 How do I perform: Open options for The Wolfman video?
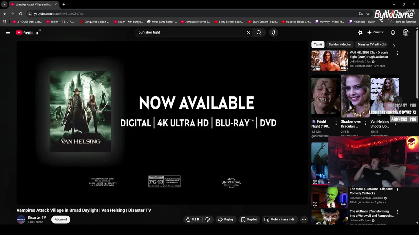(397, 212)
